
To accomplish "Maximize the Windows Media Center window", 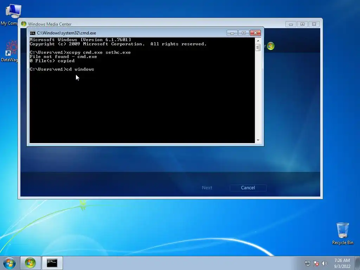I will (x=302, y=24).
